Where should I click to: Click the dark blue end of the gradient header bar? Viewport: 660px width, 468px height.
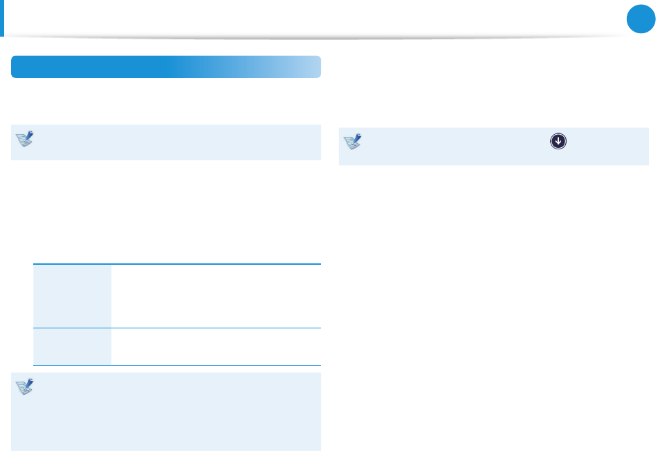tap(63, 67)
